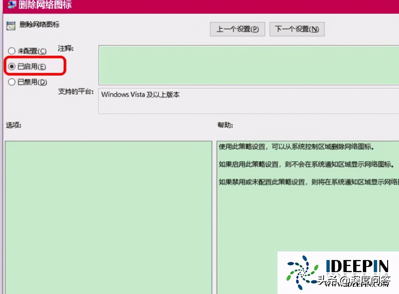The height and width of the screenshot is (294, 399).
Task: Select the 已禁用(D) radio button
Action: [x=12, y=82]
